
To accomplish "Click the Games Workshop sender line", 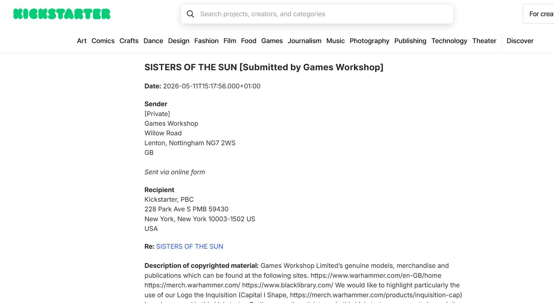I will (171, 124).
